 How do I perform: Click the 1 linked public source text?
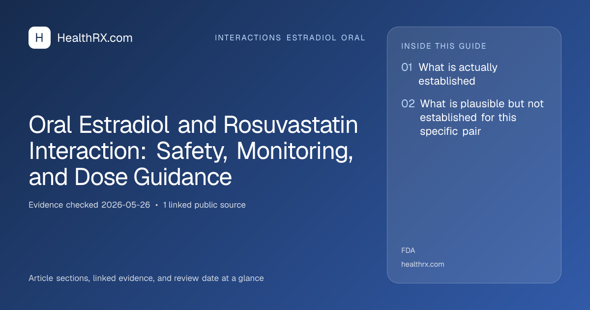pos(204,205)
